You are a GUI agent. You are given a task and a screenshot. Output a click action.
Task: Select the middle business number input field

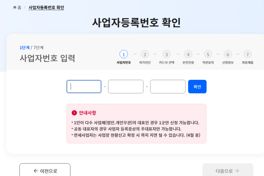click(126, 86)
